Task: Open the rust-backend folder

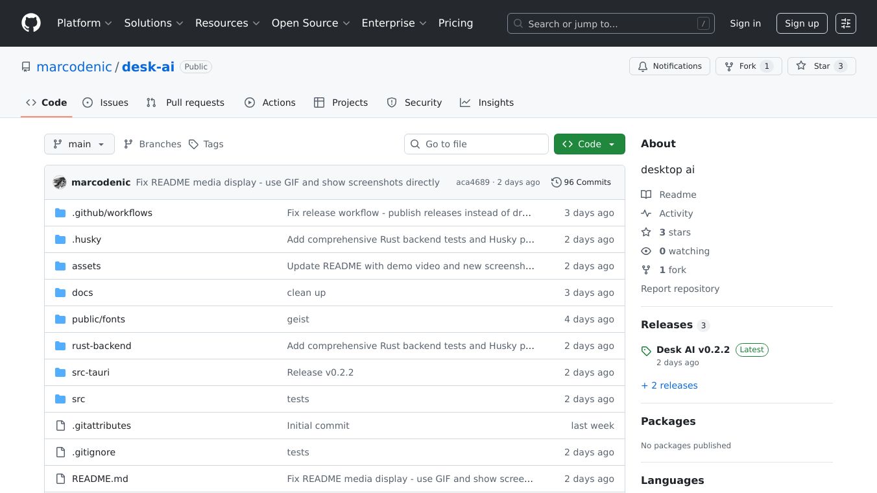Action: (101, 346)
